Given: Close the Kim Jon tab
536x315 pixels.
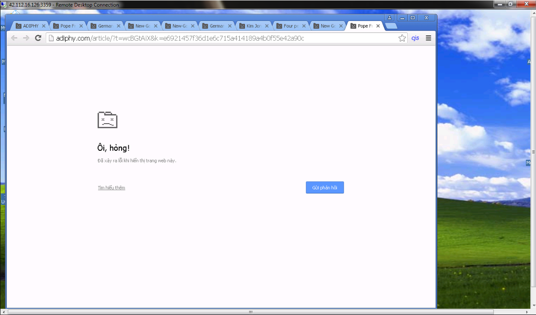Looking at the screenshot, I should point(267,26).
